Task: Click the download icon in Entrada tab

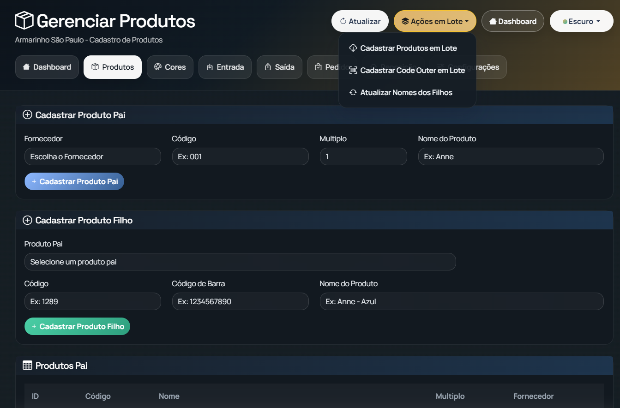Action: (x=210, y=67)
